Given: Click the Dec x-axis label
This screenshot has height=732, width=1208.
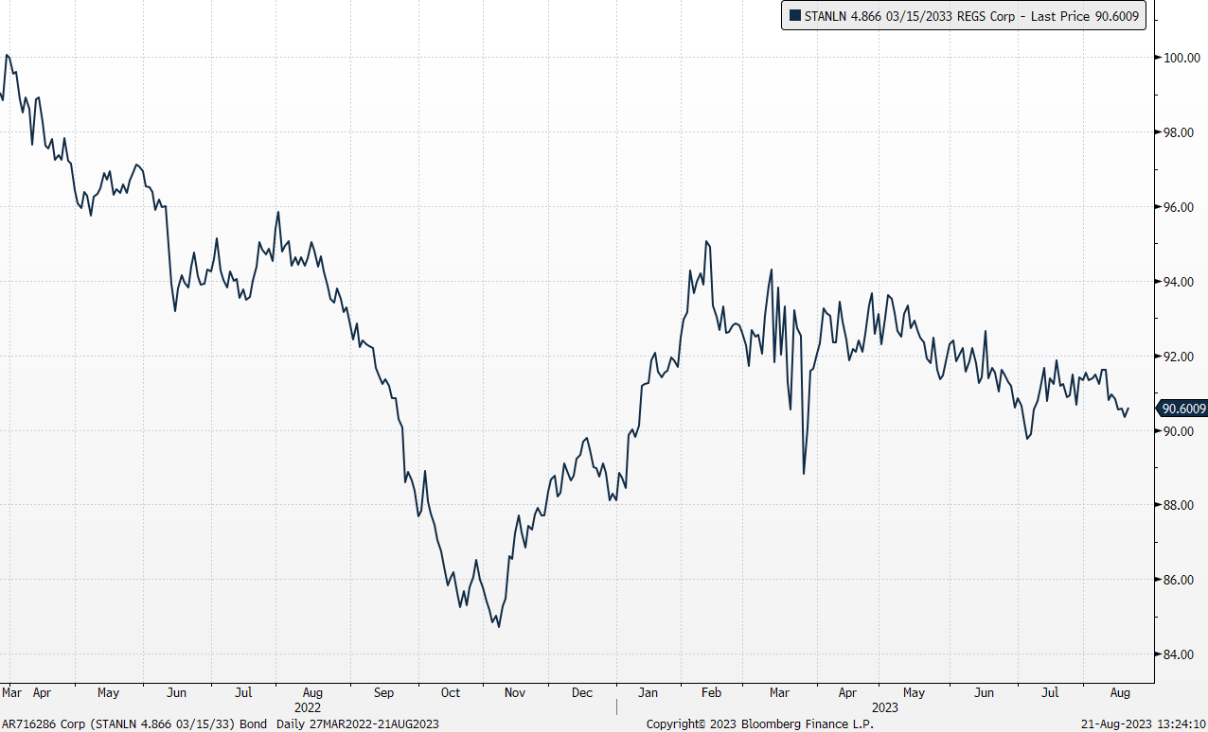Looking at the screenshot, I should 581,693.
